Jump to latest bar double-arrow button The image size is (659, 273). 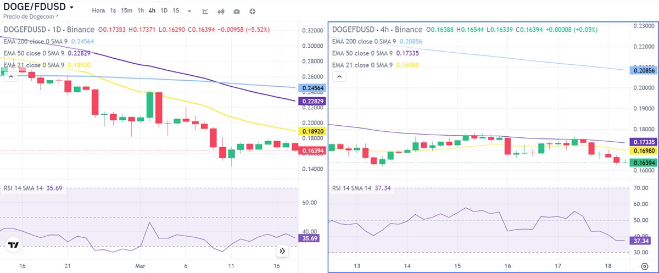coord(282,251)
